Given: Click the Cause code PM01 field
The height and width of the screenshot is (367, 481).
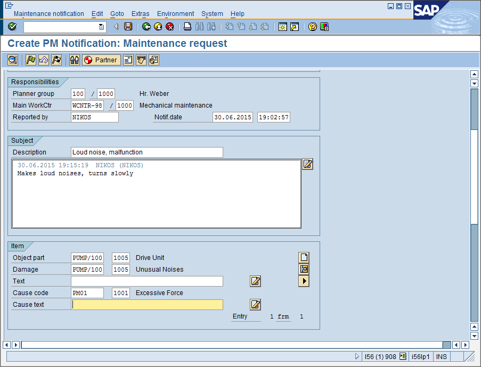Looking at the screenshot, I should click(x=87, y=293).
